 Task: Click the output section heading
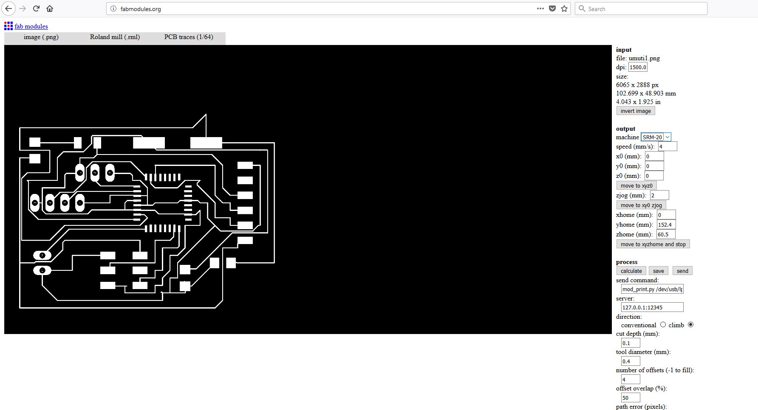point(625,129)
